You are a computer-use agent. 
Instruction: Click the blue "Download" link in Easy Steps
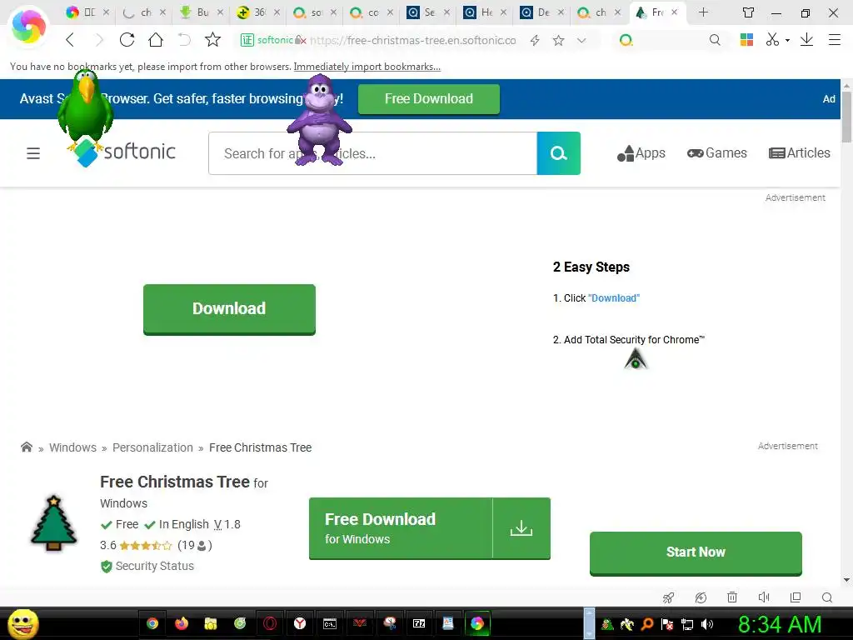click(x=614, y=298)
